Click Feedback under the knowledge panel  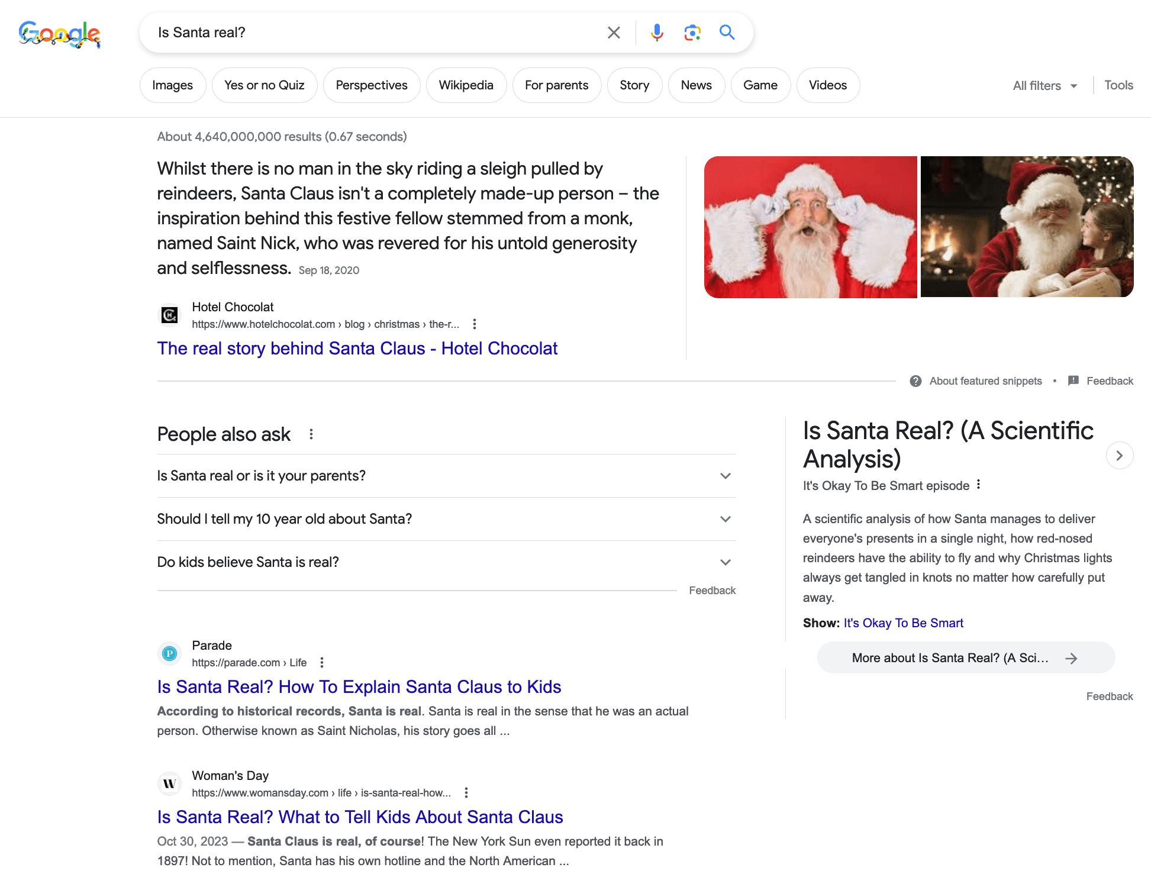point(1110,696)
